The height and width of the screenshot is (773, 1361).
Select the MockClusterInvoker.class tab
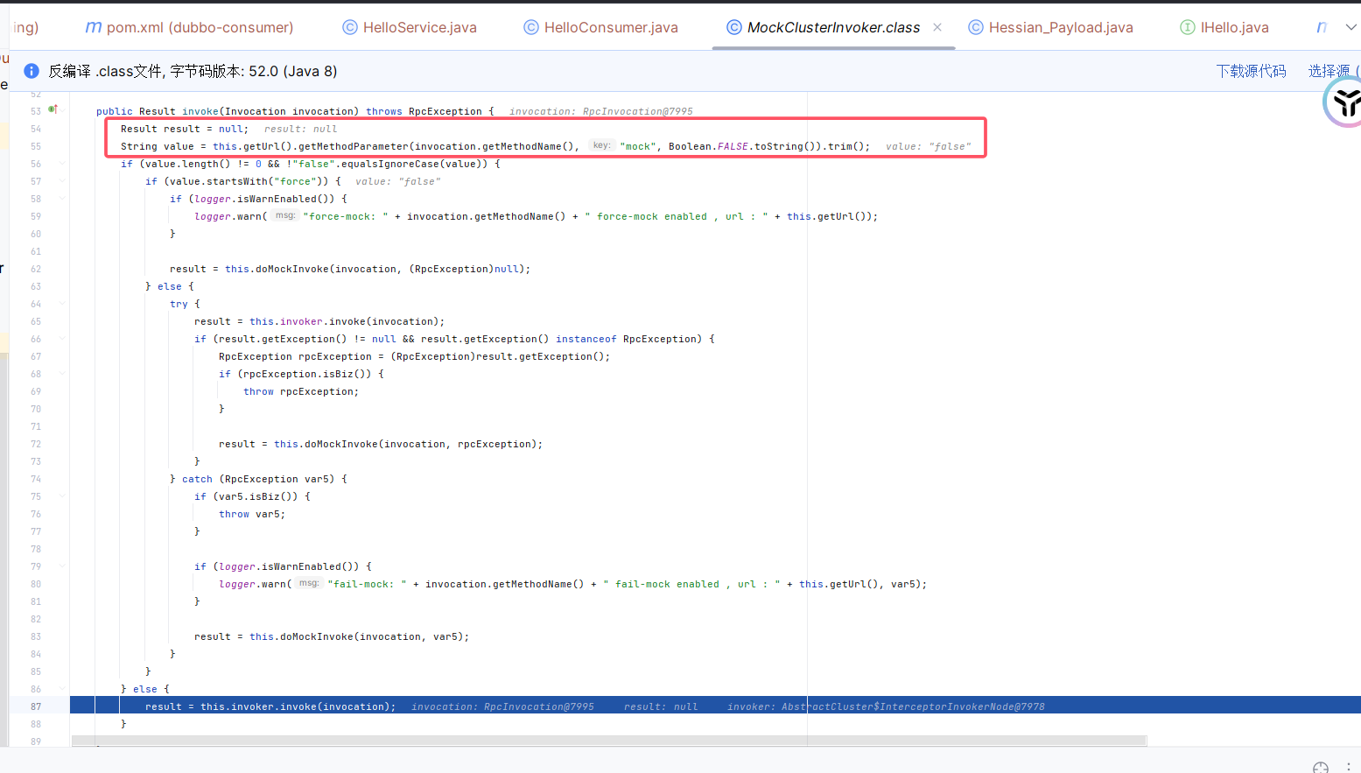point(824,27)
